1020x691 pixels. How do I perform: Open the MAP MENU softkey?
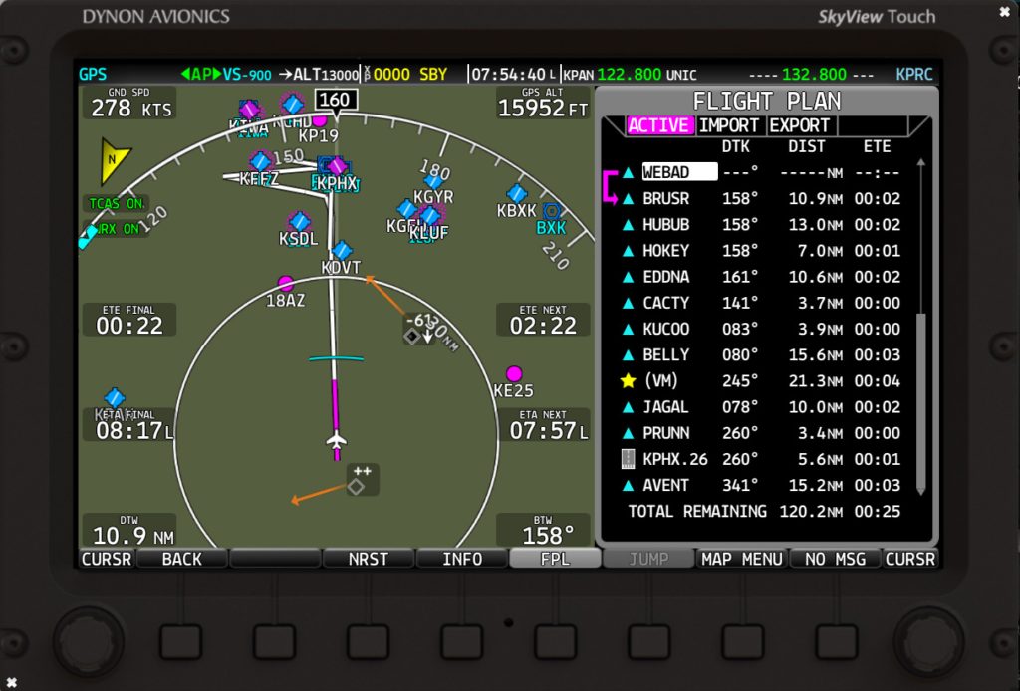click(742, 559)
